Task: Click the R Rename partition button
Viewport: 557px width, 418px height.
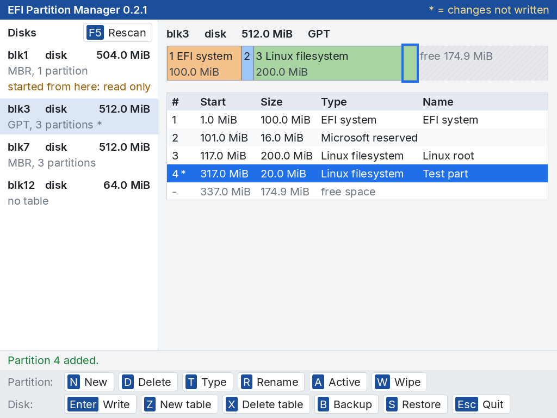Action: point(271,382)
